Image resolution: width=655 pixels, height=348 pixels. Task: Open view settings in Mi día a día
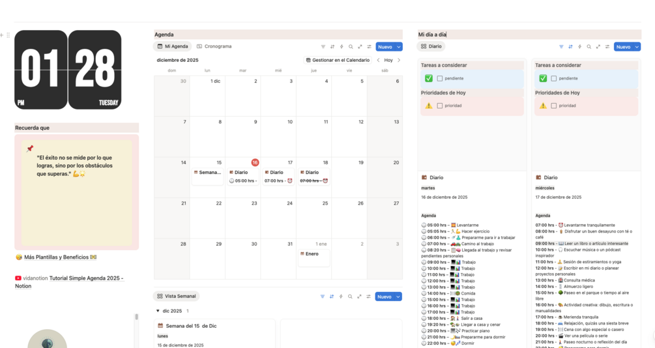click(607, 47)
